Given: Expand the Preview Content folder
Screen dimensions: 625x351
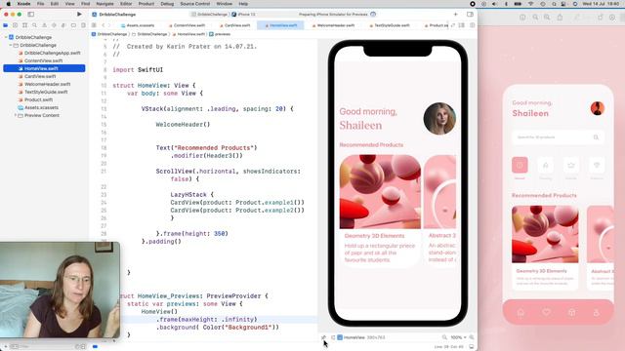Looking at the screenshot, I should click(16, 115).
